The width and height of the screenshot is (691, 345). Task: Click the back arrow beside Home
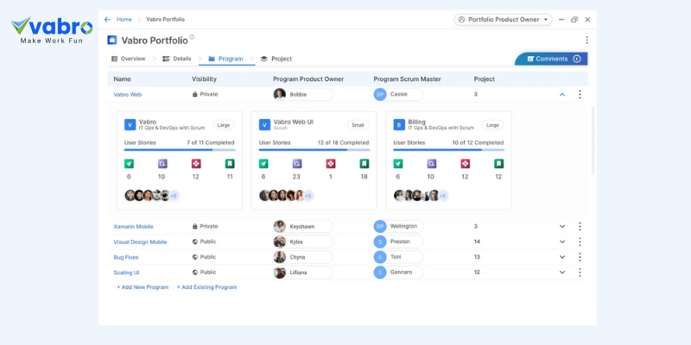click(107, 19)
